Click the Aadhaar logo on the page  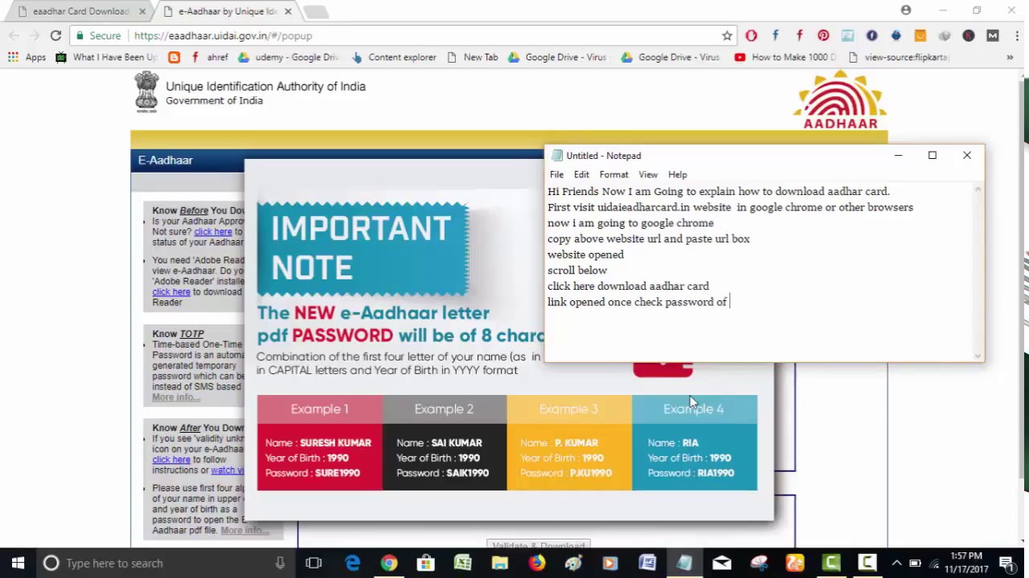840,100
